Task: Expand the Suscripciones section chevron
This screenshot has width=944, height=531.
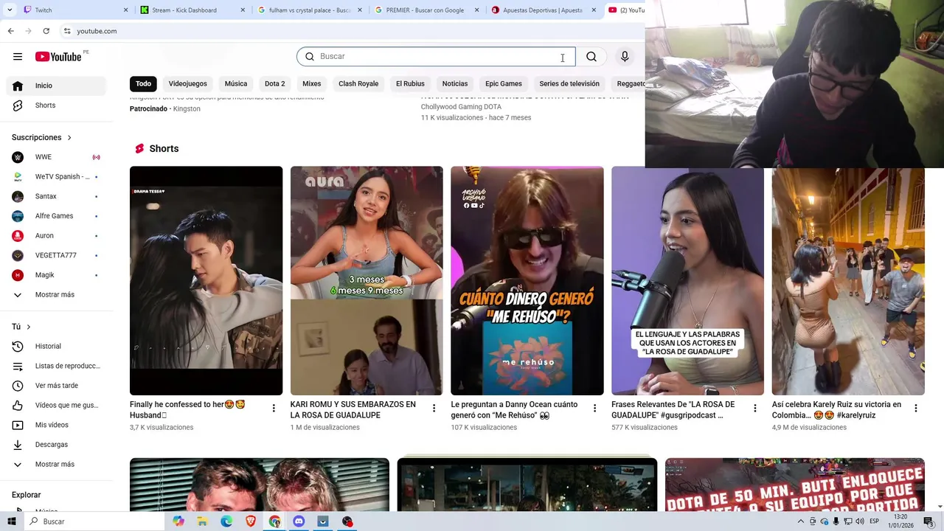Action: [x=69, y=137]
